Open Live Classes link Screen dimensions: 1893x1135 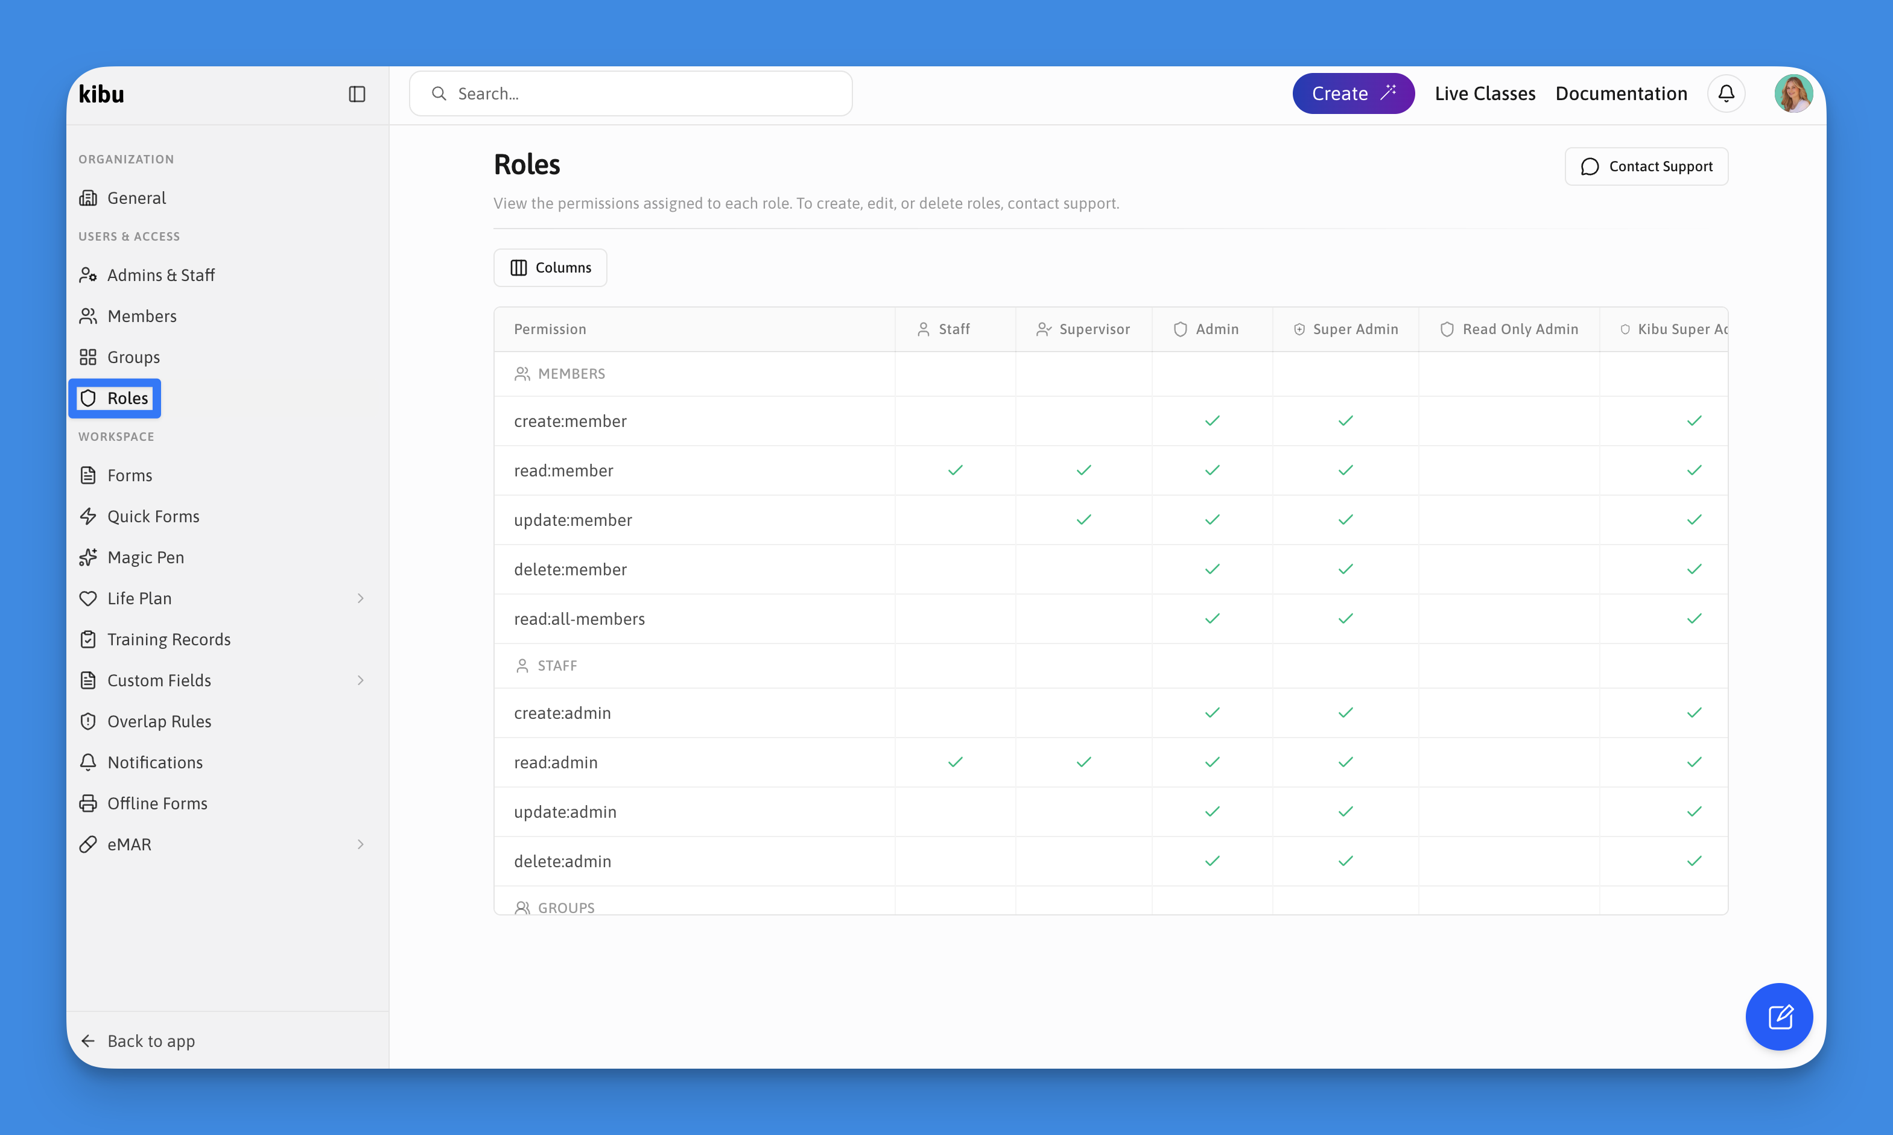tap(1485, 93)
